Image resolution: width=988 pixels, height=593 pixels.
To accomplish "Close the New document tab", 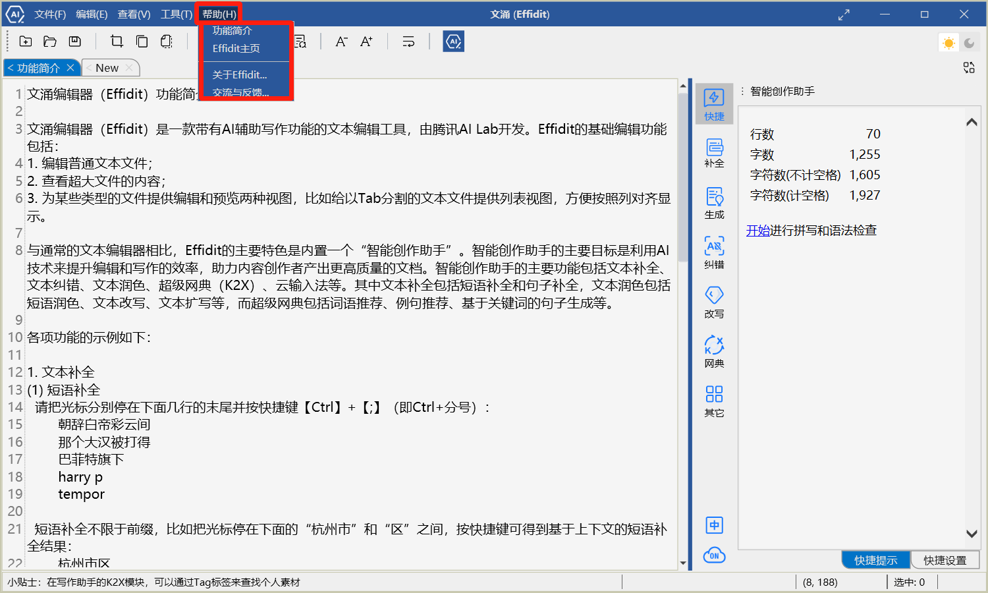I will click(x=129, y=68).
